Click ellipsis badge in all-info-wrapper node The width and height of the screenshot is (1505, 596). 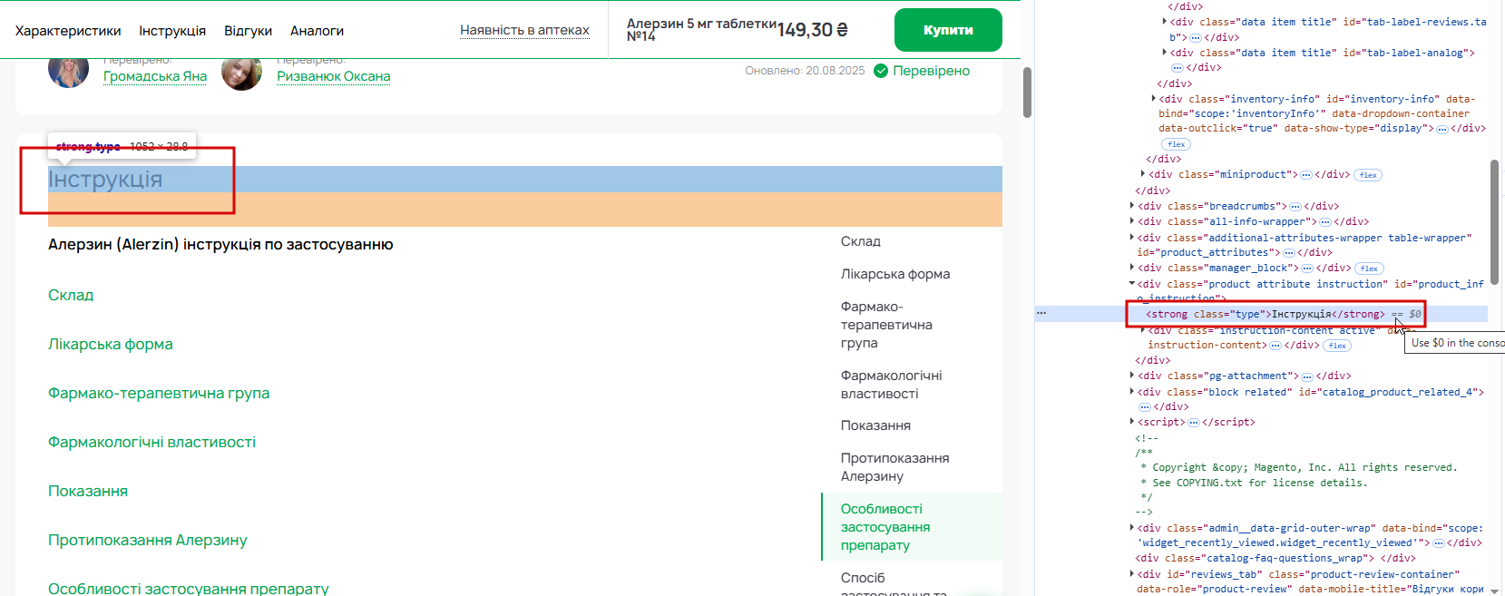[x=1324, y=222]
